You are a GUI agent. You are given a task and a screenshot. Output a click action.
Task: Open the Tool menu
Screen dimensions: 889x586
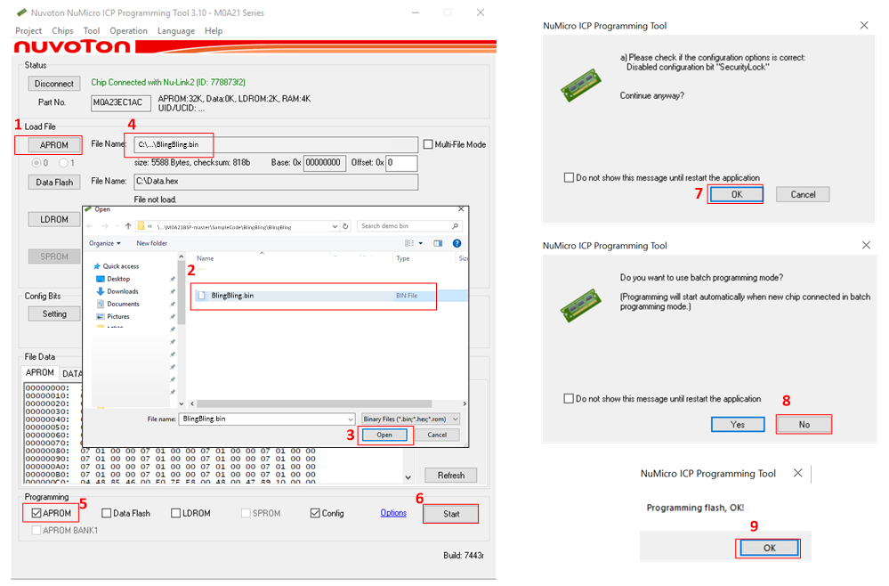coord(92,30)
